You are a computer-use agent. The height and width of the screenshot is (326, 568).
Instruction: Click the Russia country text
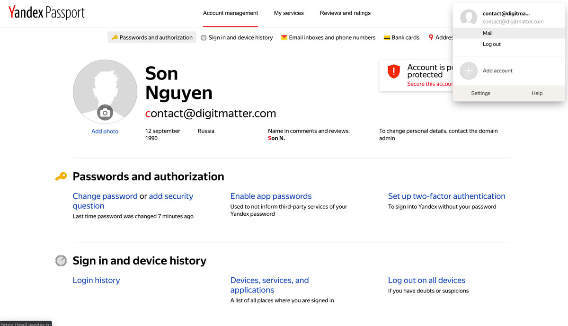[x=206, y=131]
